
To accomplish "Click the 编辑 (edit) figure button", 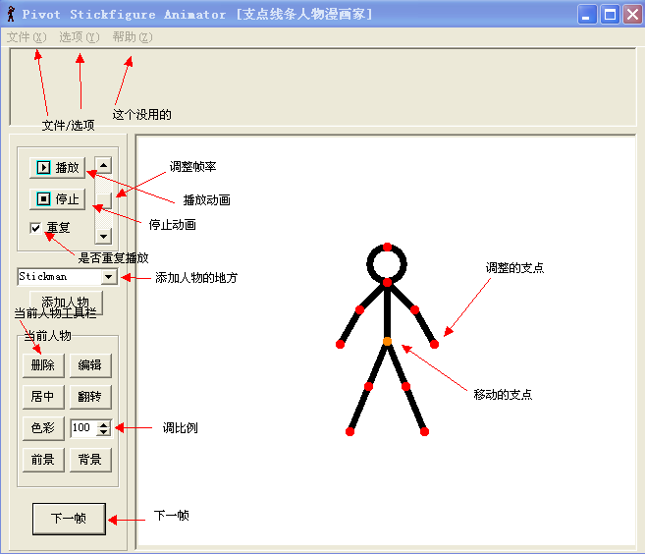I will coord(89,365).
